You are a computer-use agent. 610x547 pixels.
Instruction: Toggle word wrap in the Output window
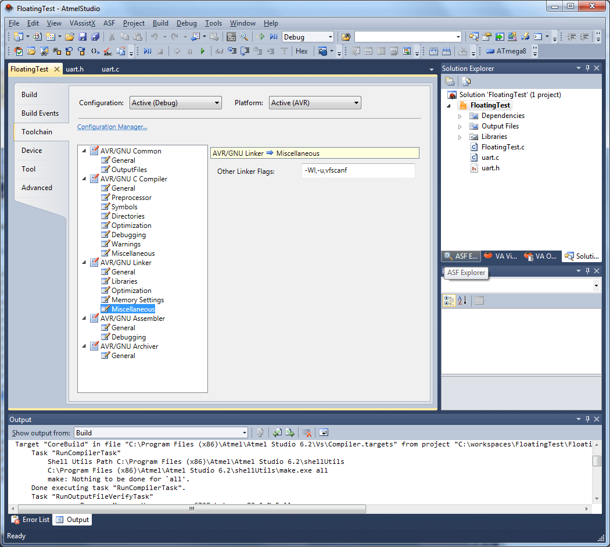[324, 432]
